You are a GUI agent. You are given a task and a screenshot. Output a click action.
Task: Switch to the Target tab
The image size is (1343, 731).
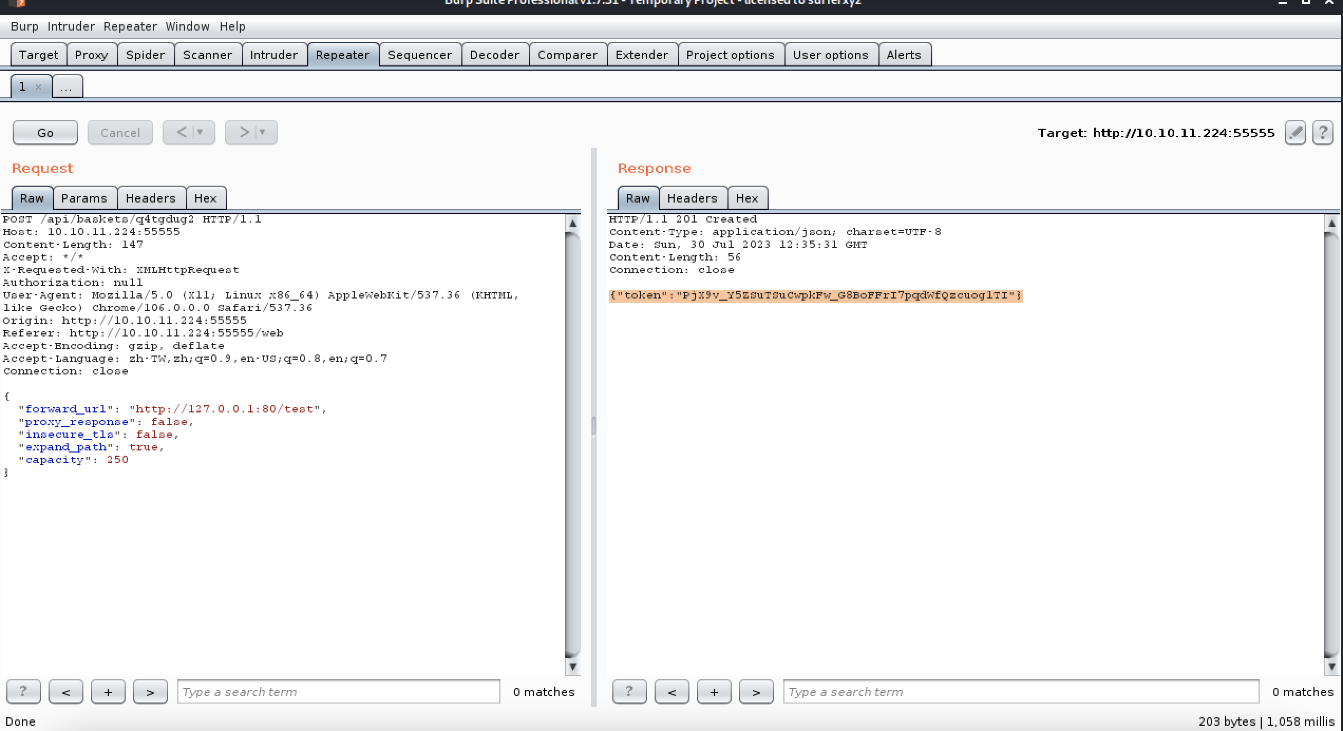(39, 55)
